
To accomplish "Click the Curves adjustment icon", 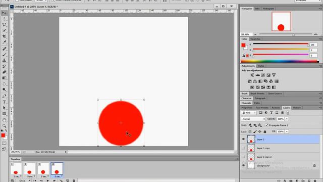I will [263, 75].
